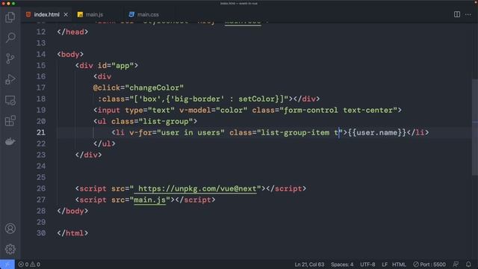478x269 pixels.
Task: Open remote window indicator in status bar
Action: [7, 265]
